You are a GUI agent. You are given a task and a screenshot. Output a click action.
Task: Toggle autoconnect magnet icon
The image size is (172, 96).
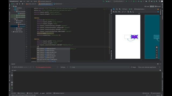tap(116, 12)
